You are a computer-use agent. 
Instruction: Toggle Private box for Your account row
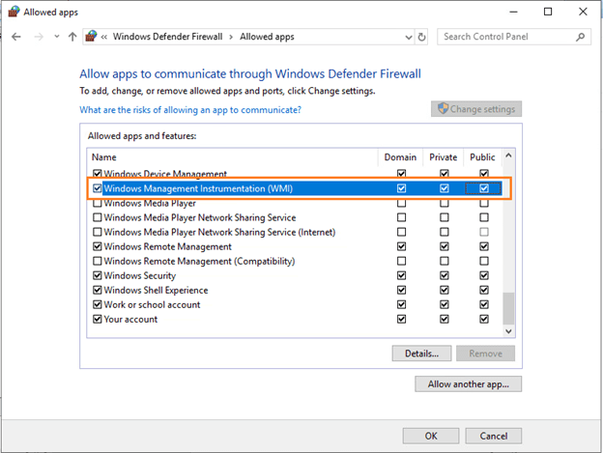tap(445, 319)
